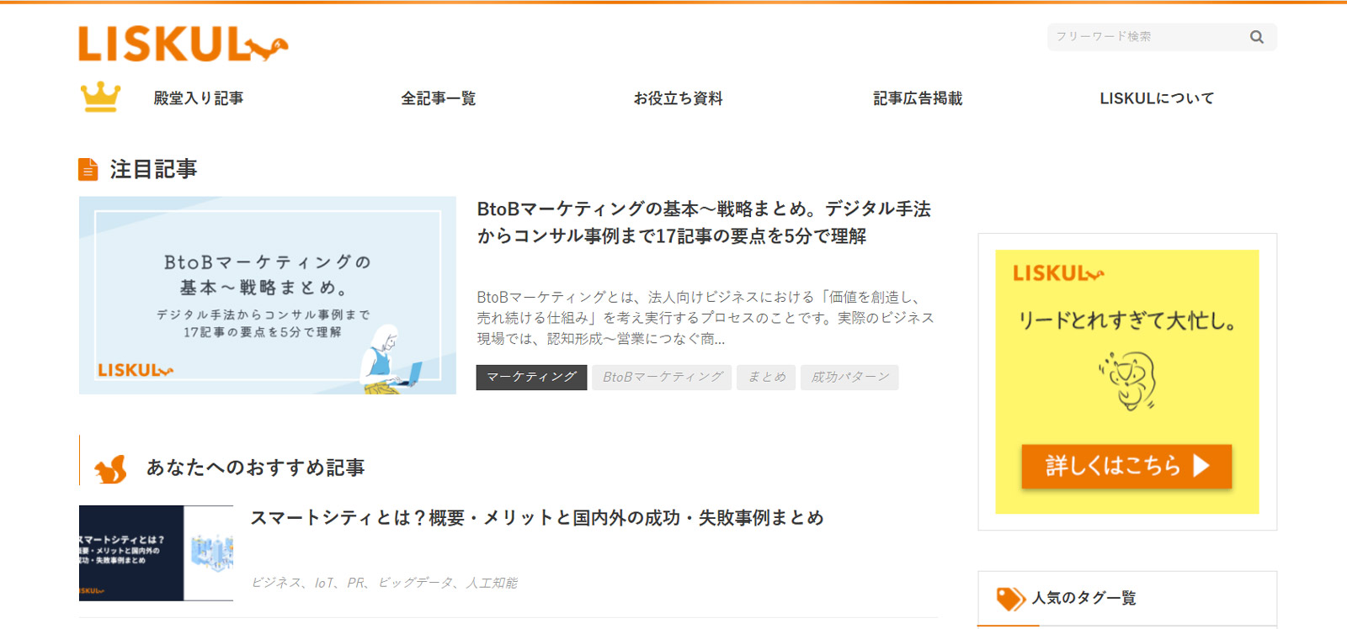Open the 記事広告掲載 menu item
The image size is (1347, 629).
pyautogui.click(x=918, y=98)
